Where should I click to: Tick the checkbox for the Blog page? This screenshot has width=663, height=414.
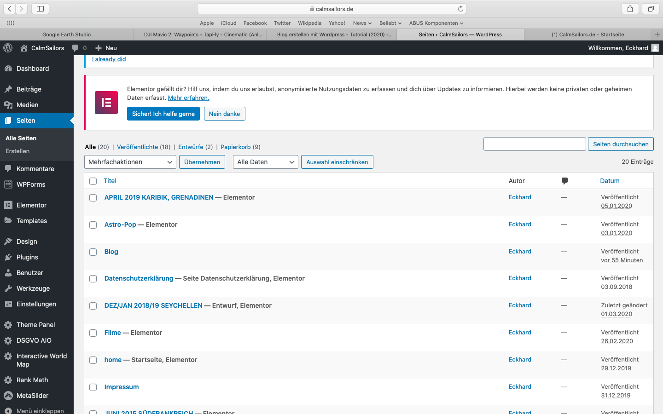point(93,252)
